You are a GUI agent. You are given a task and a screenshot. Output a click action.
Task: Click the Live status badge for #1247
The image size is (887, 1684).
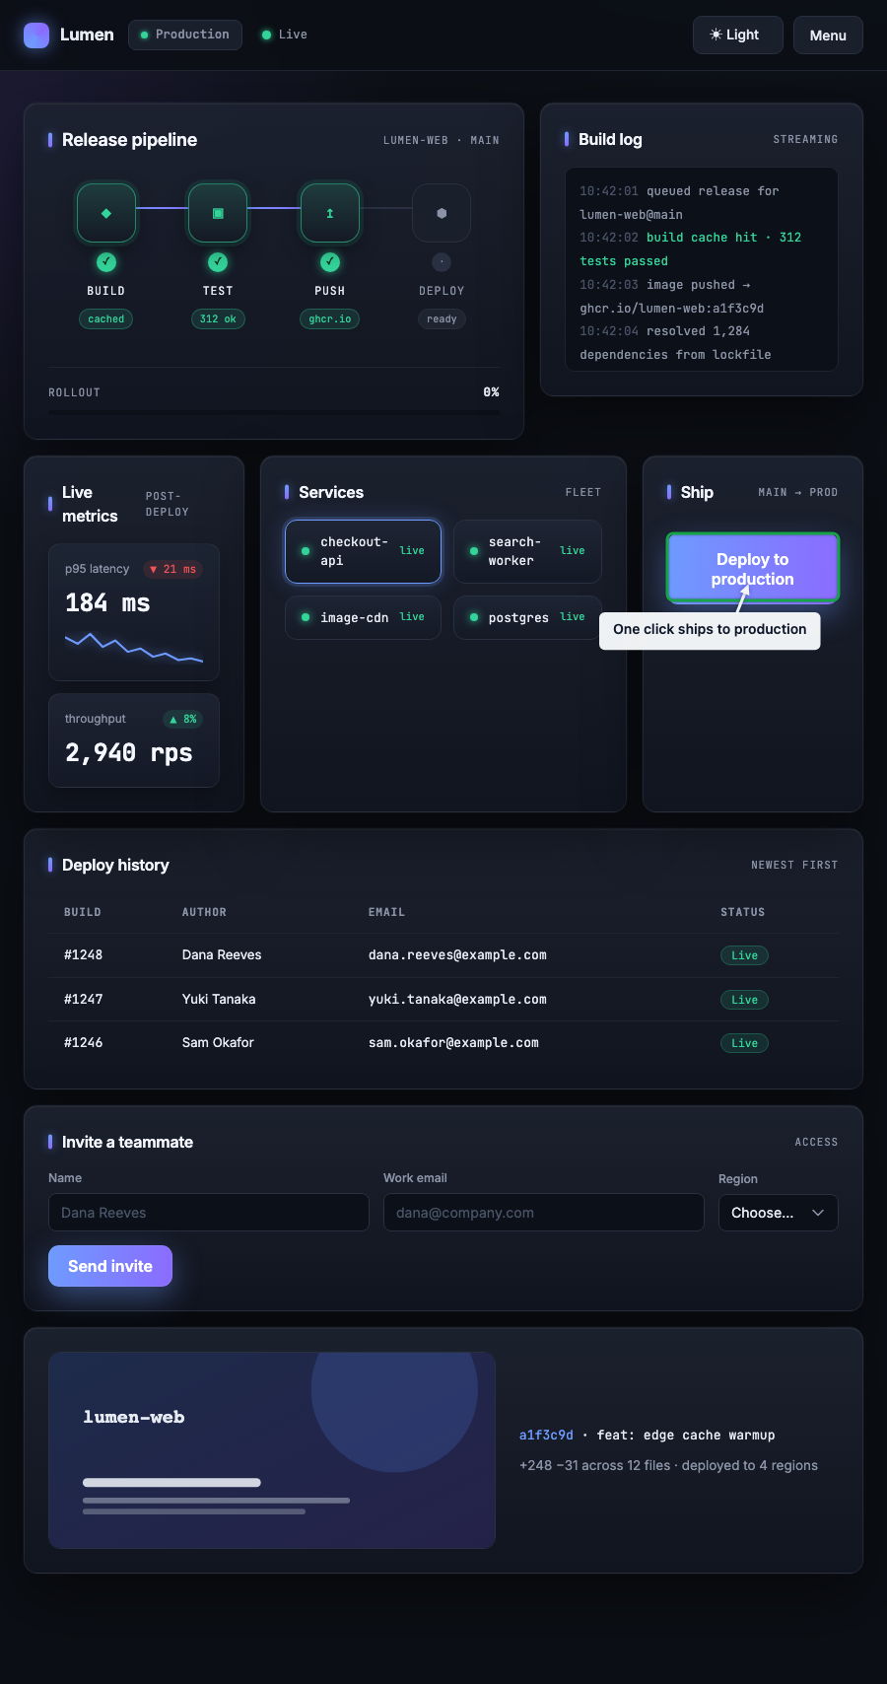pos(744,1000)
